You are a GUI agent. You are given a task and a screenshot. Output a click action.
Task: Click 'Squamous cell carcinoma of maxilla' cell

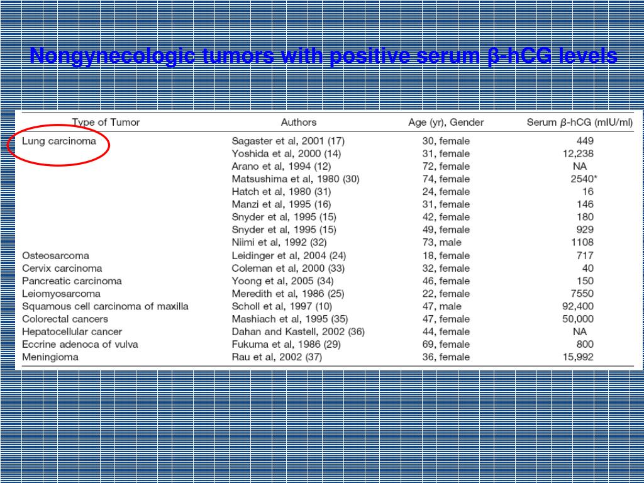click(x=105, y=306)
